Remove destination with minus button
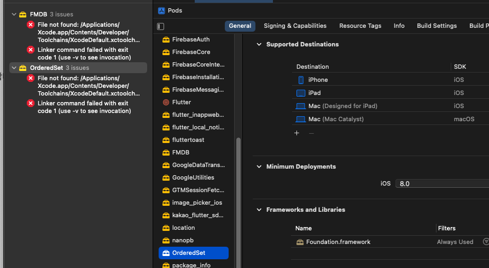Screen dimensions: 489x268 click(311, 133)
